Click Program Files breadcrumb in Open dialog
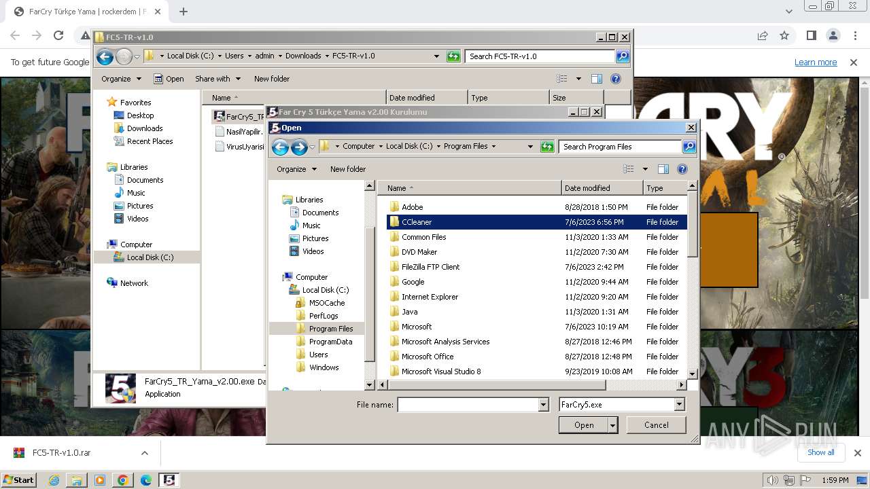Screen dimensions: 870x489 [x=466, y=147]
